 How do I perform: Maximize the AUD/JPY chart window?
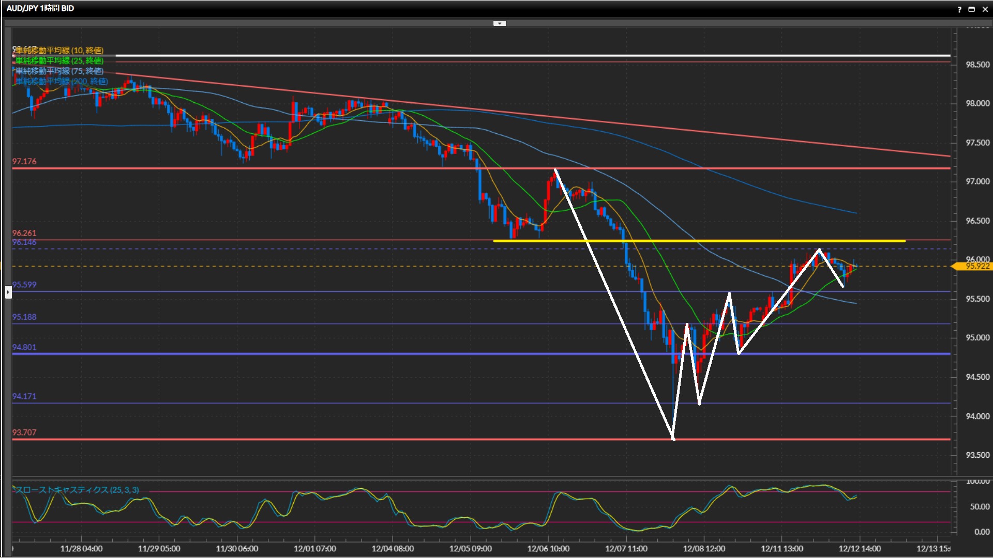(972, 9)
